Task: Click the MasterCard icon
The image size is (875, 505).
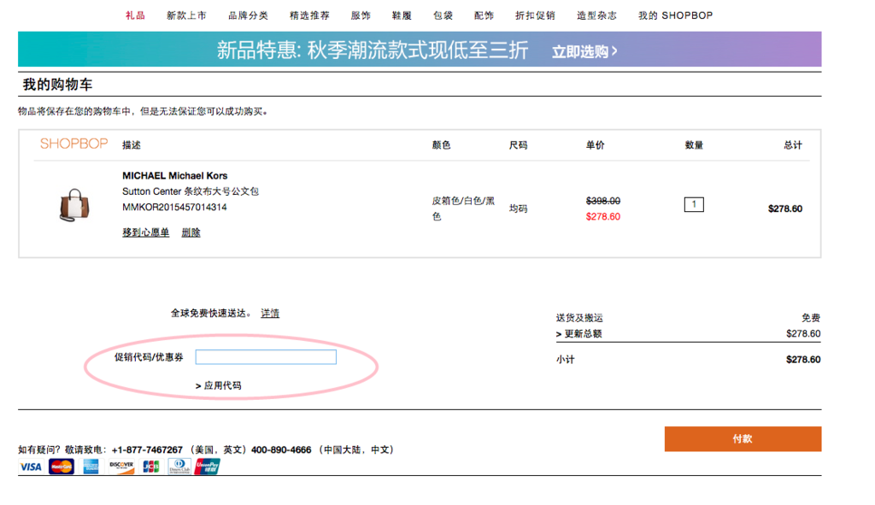Action: [62, 467]
